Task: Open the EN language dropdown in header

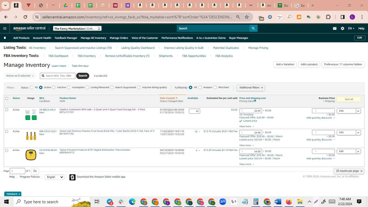Action: [x=351, y=28]
